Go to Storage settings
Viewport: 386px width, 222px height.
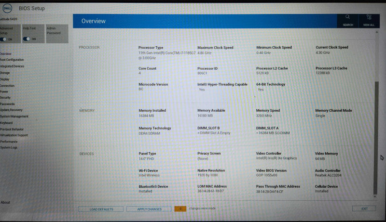(x=5, y=73)
